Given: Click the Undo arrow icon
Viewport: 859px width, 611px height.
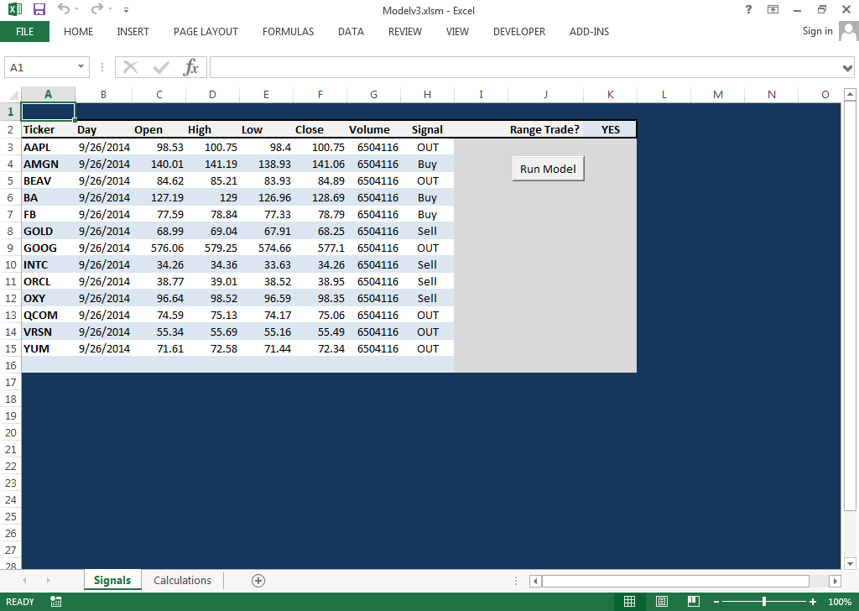Looking at the screenshot, I should point(64,8).
